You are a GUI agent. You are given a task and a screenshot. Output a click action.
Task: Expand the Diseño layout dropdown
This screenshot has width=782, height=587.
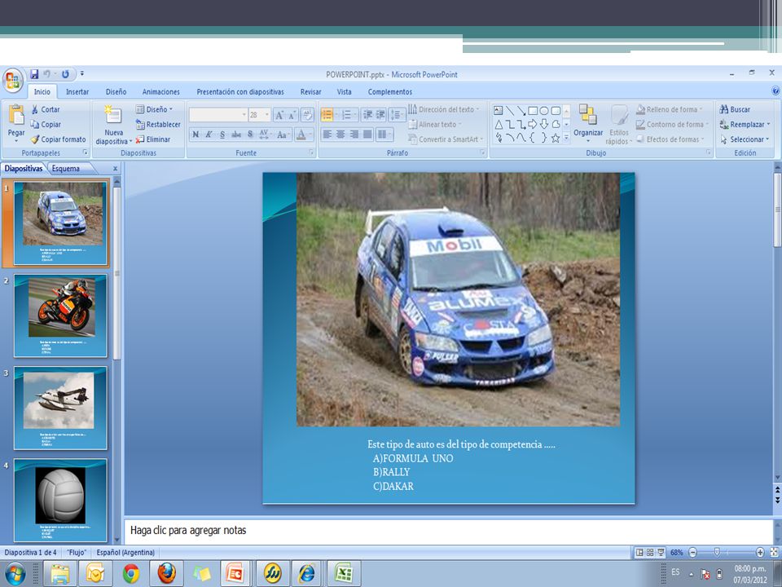pos(155,109)
